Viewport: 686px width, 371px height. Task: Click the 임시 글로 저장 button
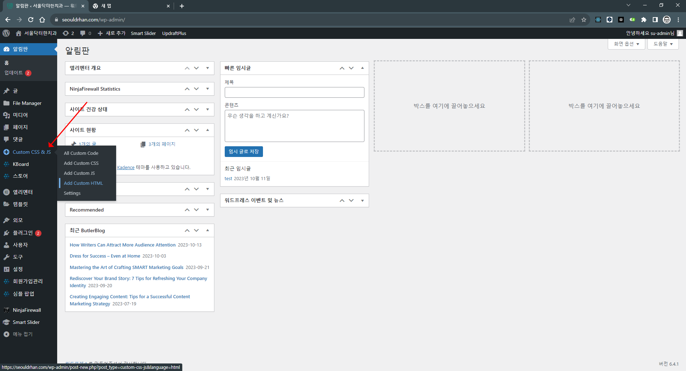(244, 152)
